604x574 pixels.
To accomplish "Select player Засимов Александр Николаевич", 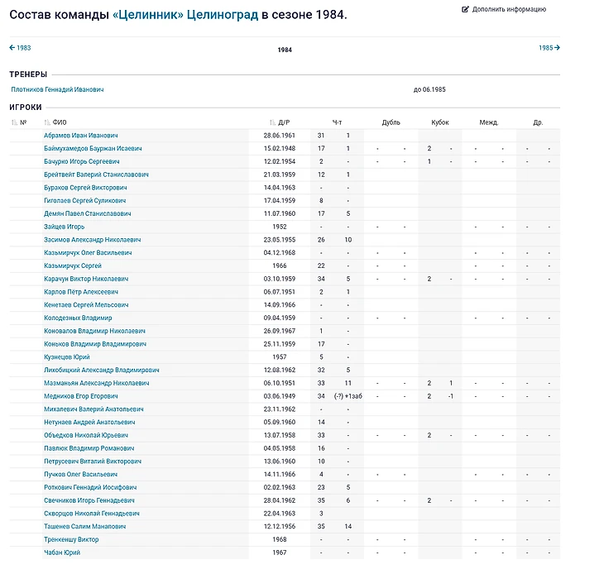I will (x=93, y=240).
